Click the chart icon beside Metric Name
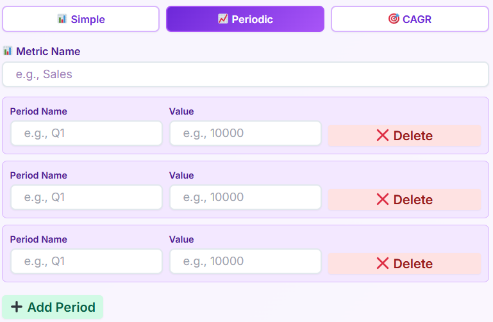This screenshot has height=322, width=493. (8, 51)
